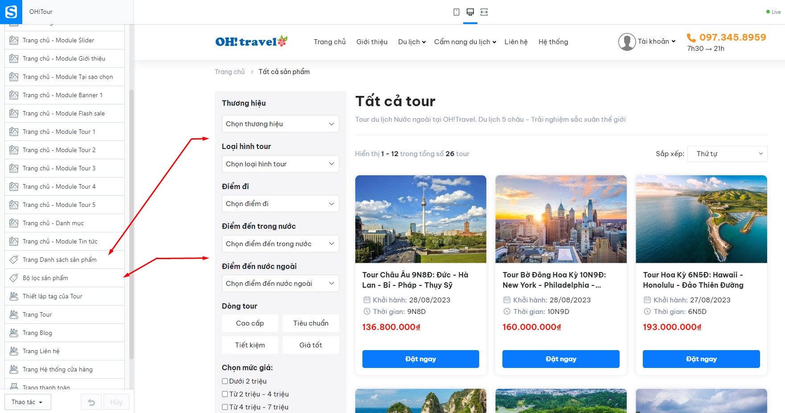
Task: Open the Philadelphia skyline tour thumbnail
Action: click(x=561, y=219)
